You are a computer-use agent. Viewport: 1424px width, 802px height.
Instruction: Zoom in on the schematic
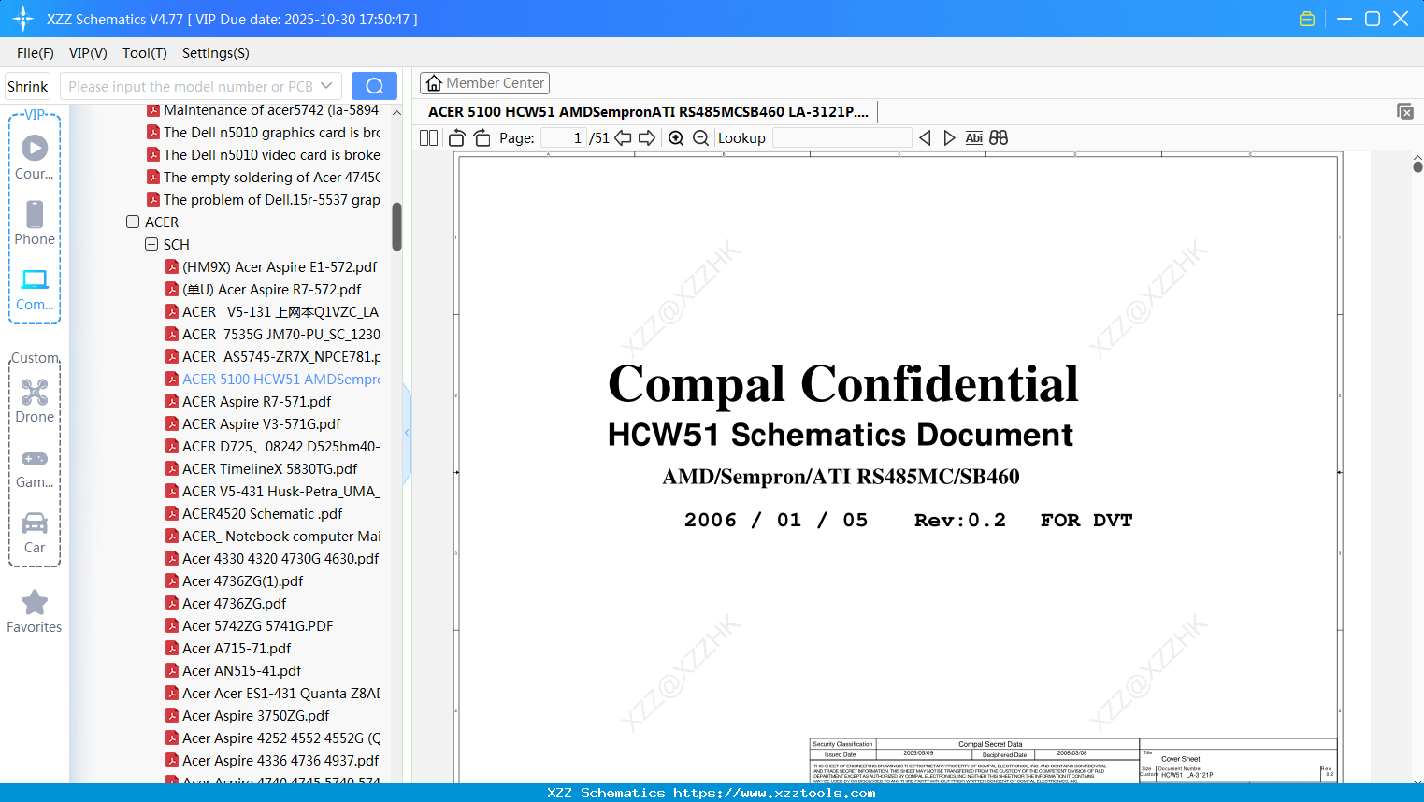[676, 138]
